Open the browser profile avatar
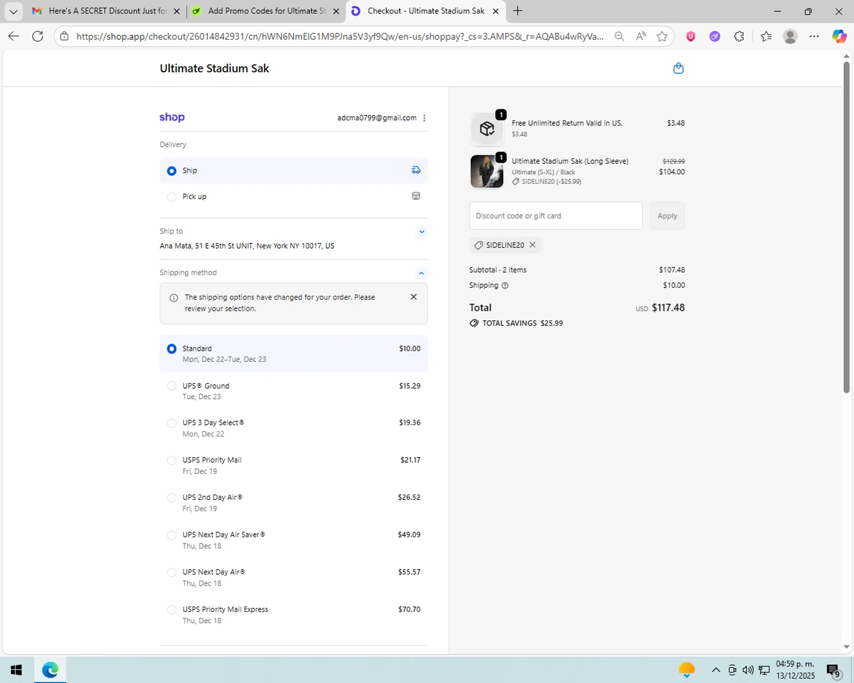The width and height of the screenshot is (854, 683). coord(790,36)
